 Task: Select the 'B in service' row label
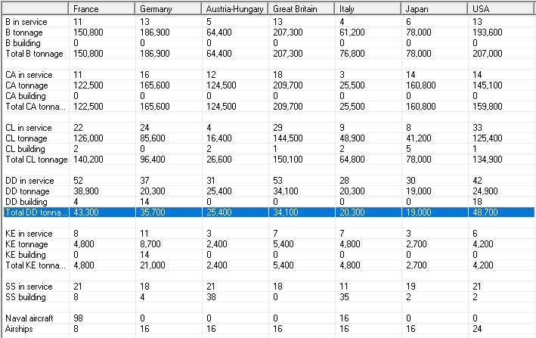(26, 22)
